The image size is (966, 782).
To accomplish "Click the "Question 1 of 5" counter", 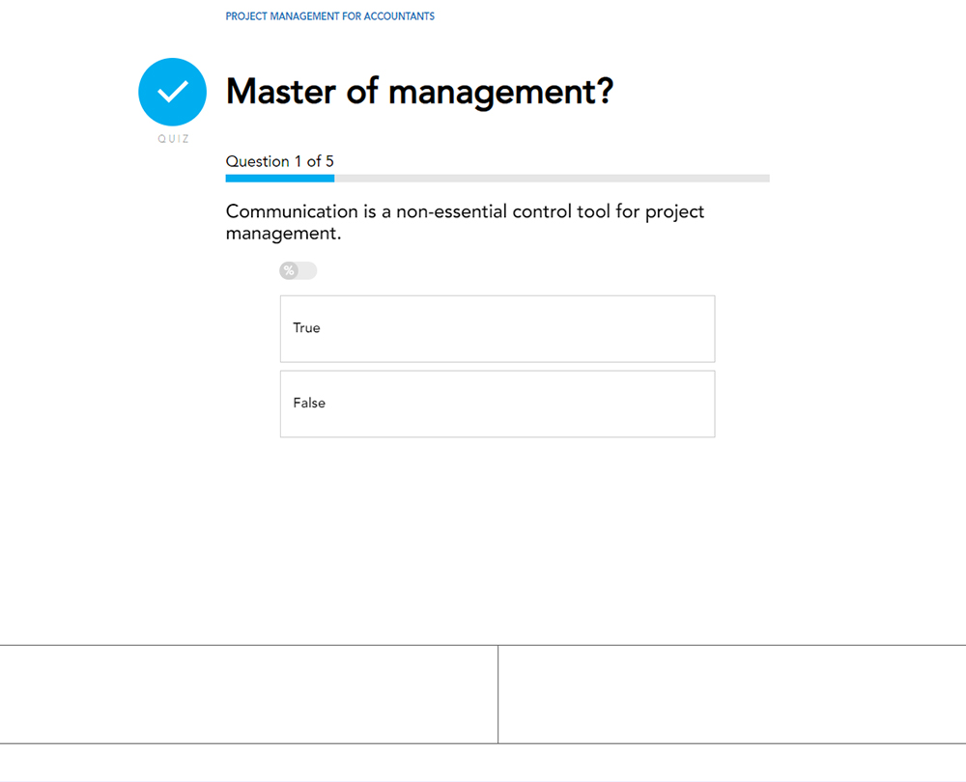I will (279, 161).
